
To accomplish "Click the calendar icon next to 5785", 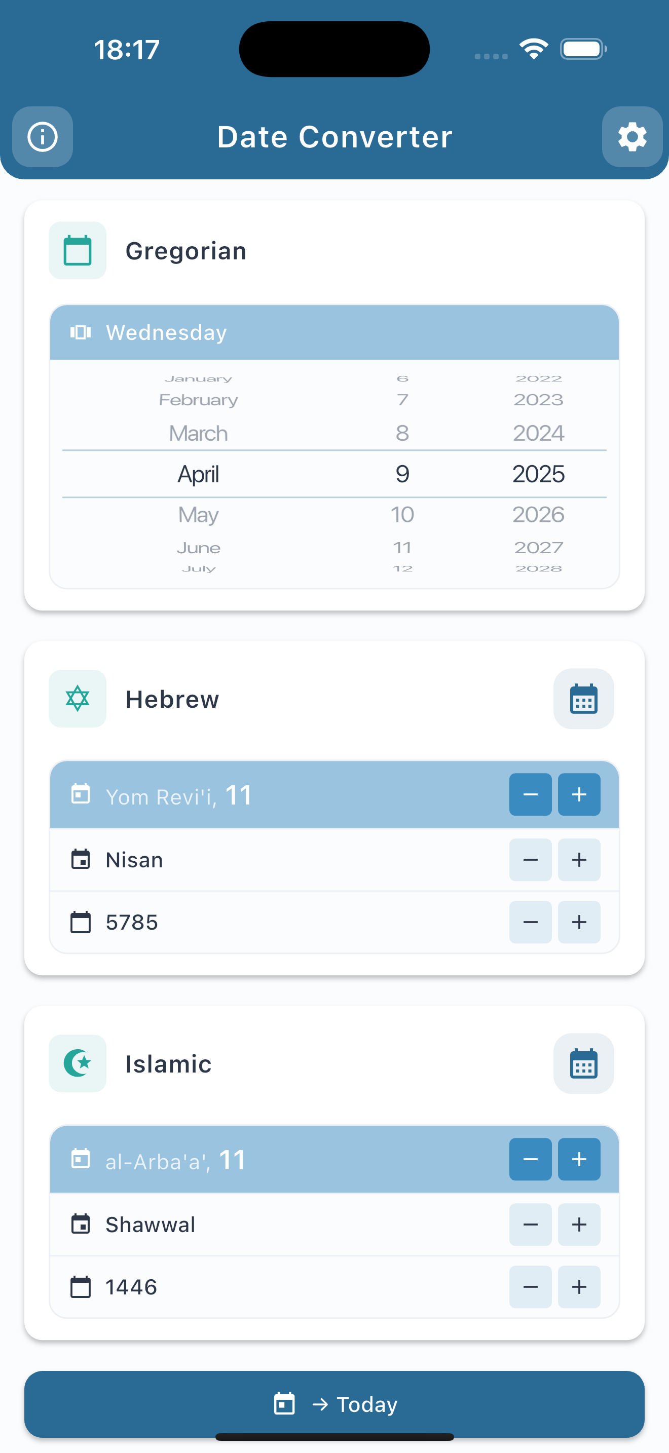I will (x=82, y=922).
